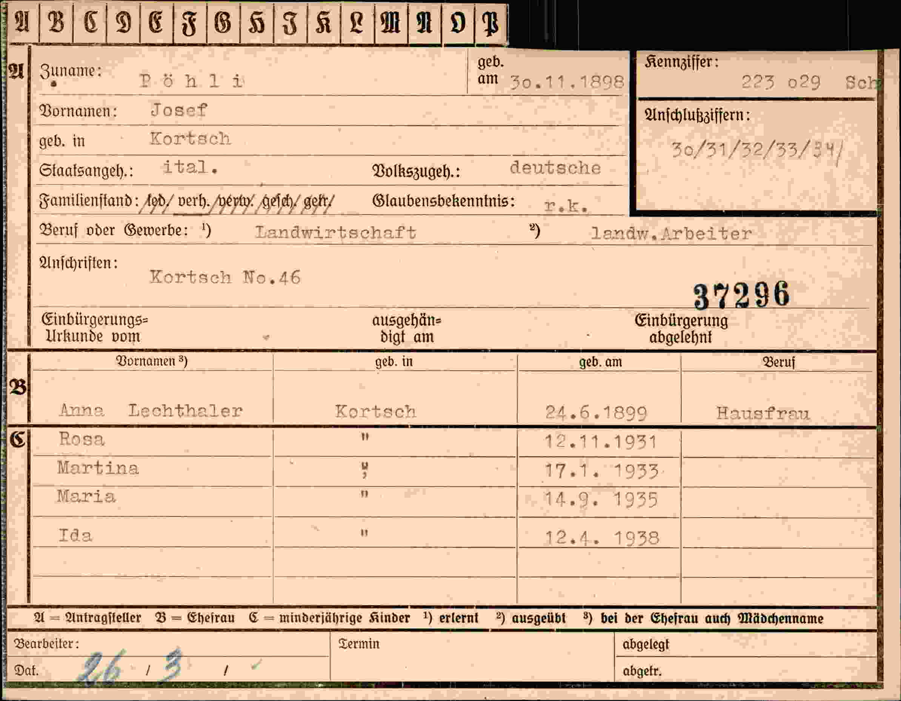
Task: Click stamped number 37296
Action: (741, 295)
